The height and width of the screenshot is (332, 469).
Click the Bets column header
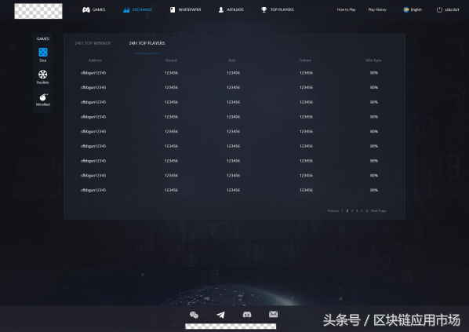coord(232,60)
